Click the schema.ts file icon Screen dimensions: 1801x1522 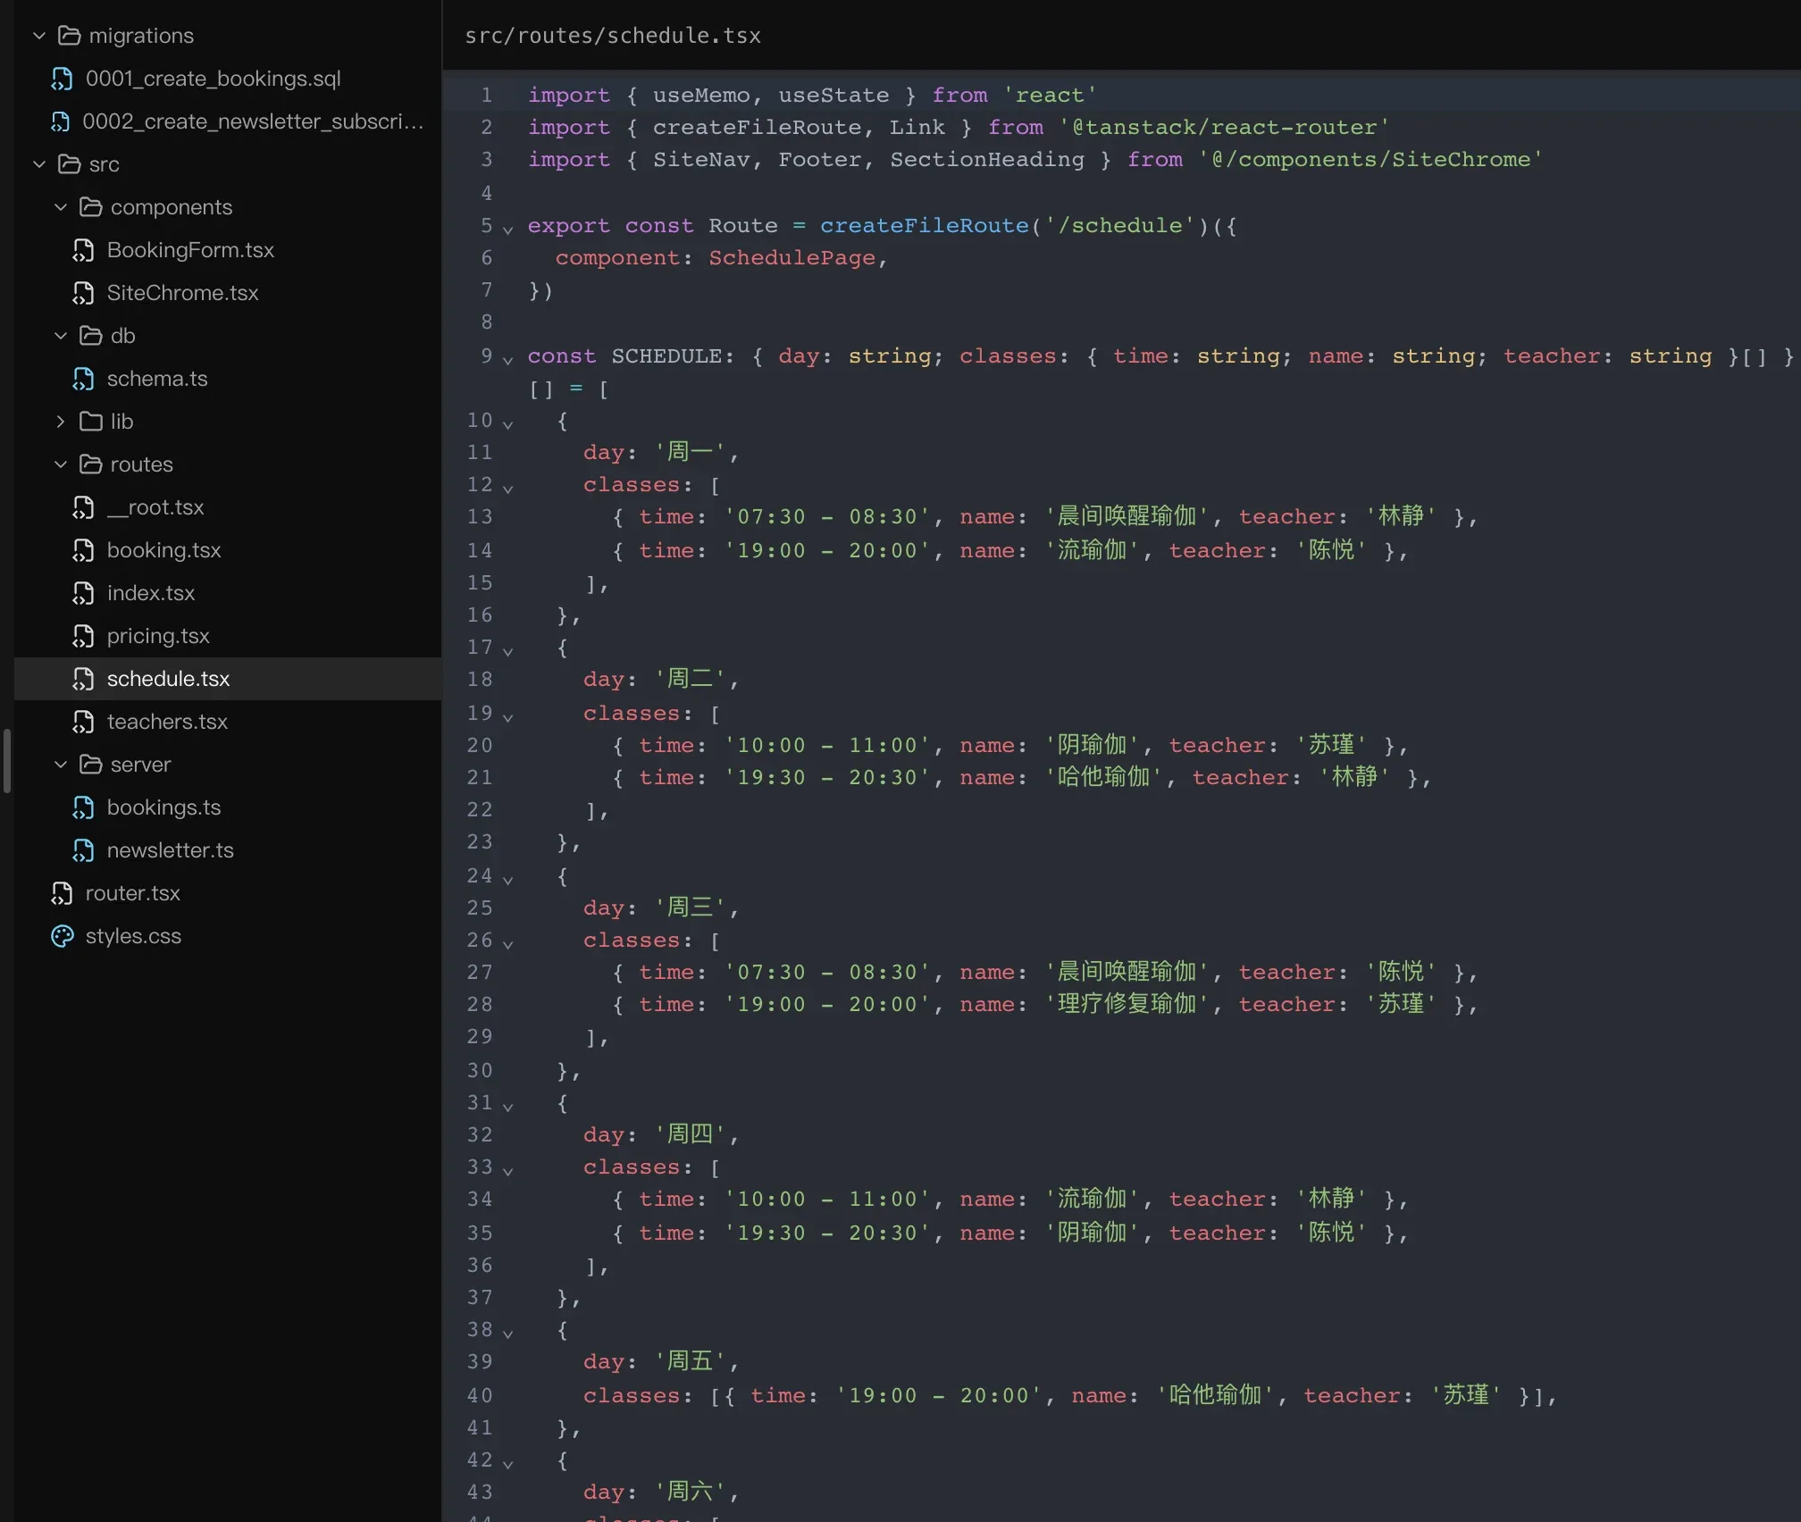tap(83, 379)
